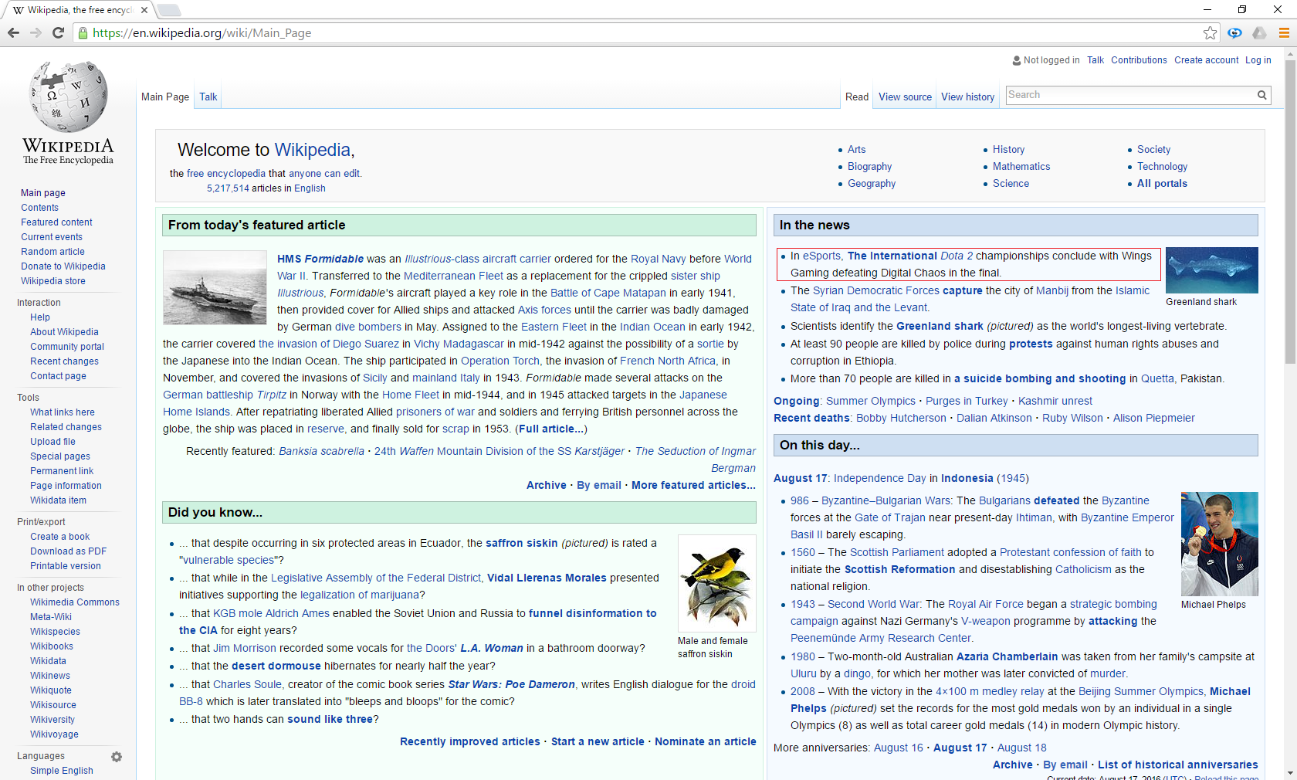Click the green padlock security icon

(83, 32)
